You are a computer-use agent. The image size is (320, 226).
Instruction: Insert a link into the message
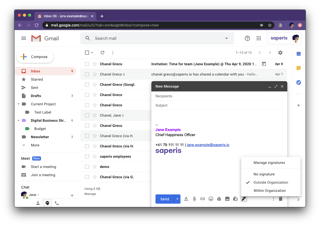click(203, 199)
